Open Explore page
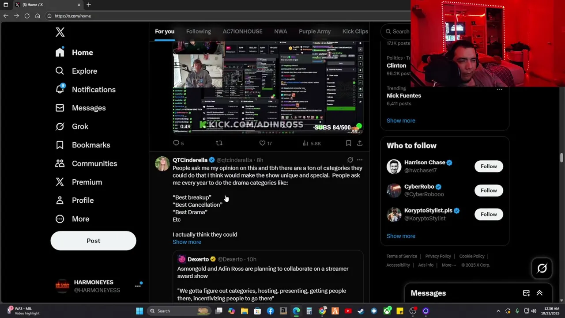The image size is (565, 318). 76,71
